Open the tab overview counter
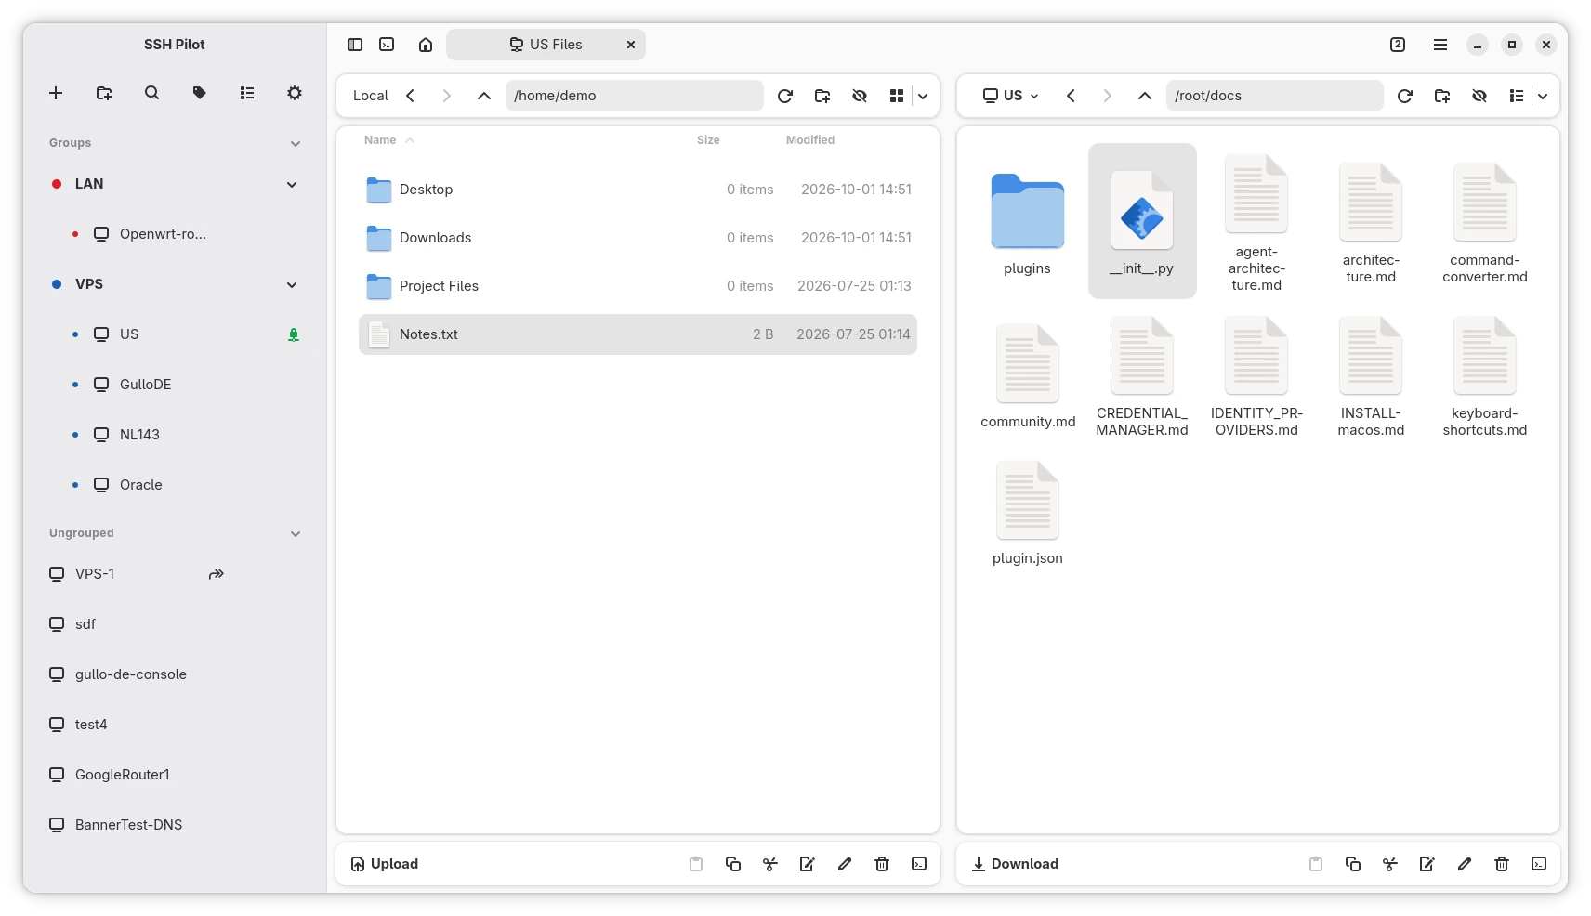The height and width of the screenshot is (916, 1591). pos(1398,45)
